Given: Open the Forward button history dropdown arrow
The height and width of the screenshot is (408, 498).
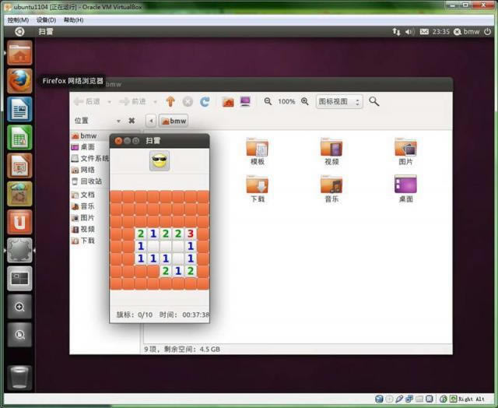Looking at the screenshot, I should (156, 102).
